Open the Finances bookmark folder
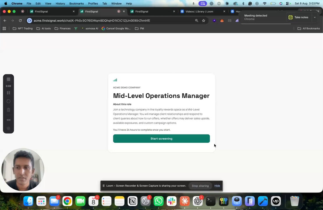Viewport: 323px width, 210px height. (x=63, y=29)
